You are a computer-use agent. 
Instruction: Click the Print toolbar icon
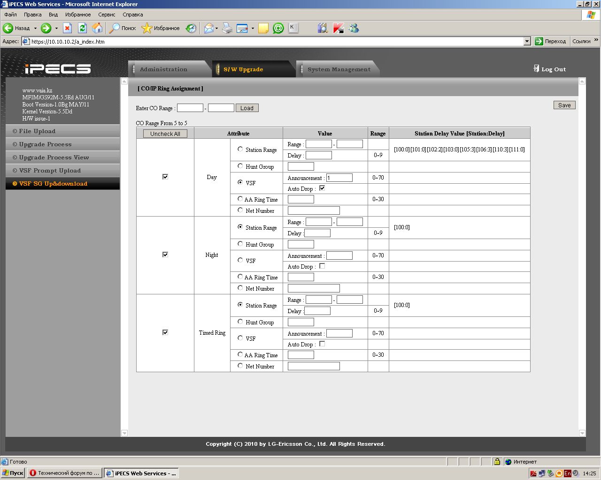pyautogui.click(x=227, y=28)
